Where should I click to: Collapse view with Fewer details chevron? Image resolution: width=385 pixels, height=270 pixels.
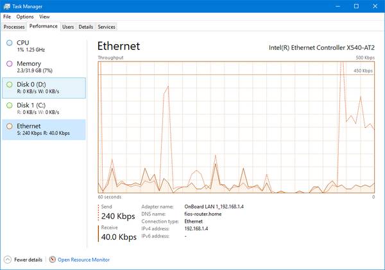(8, 260)
